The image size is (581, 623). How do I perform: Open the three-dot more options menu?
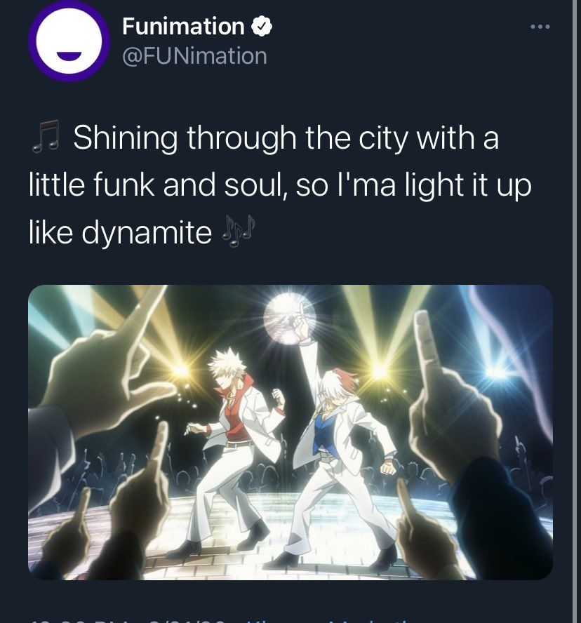(540, 27)
